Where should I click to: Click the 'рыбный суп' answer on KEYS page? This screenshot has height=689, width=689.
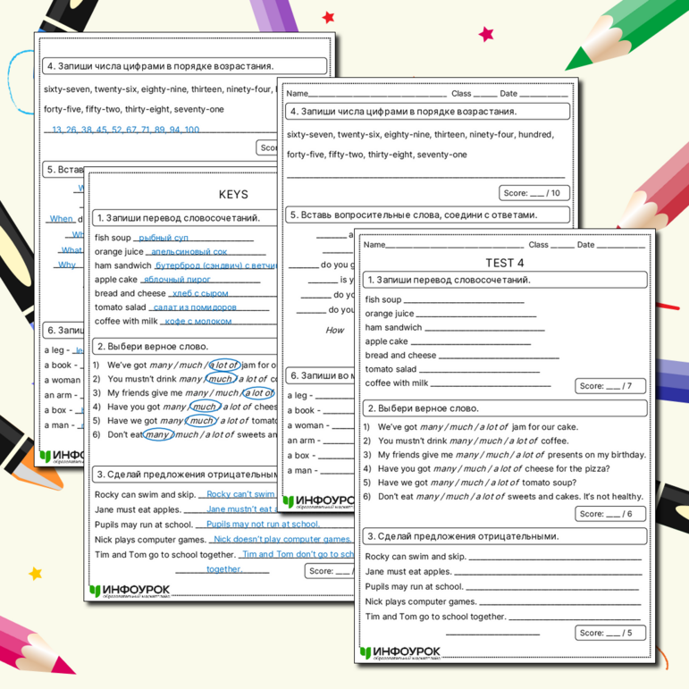(x=164, y=238)
